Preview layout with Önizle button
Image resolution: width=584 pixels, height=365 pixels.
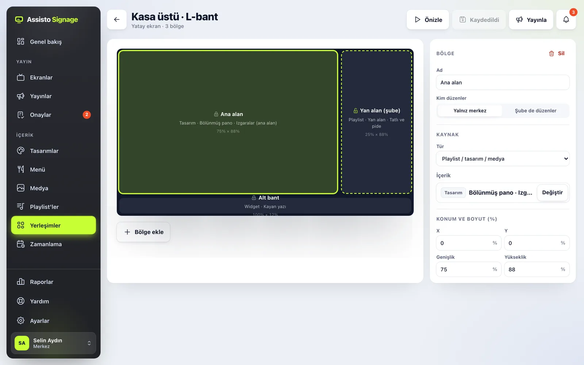click(428, 20)
